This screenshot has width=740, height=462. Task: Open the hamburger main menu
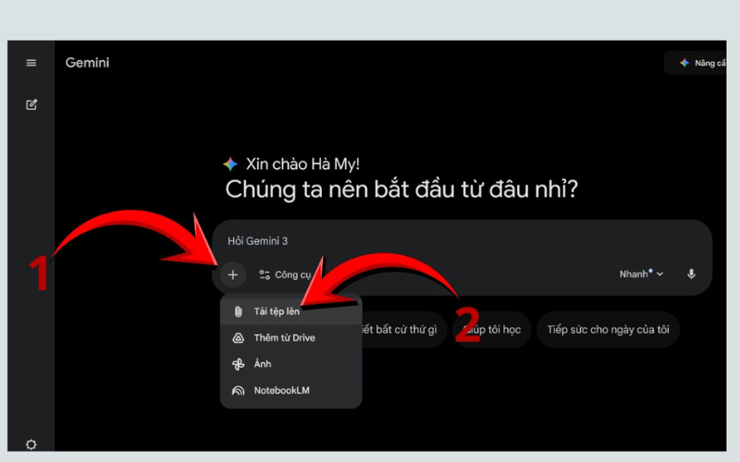click(31, 63)
